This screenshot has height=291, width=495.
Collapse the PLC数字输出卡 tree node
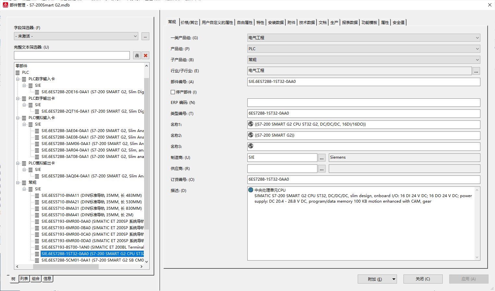[18, 98]
